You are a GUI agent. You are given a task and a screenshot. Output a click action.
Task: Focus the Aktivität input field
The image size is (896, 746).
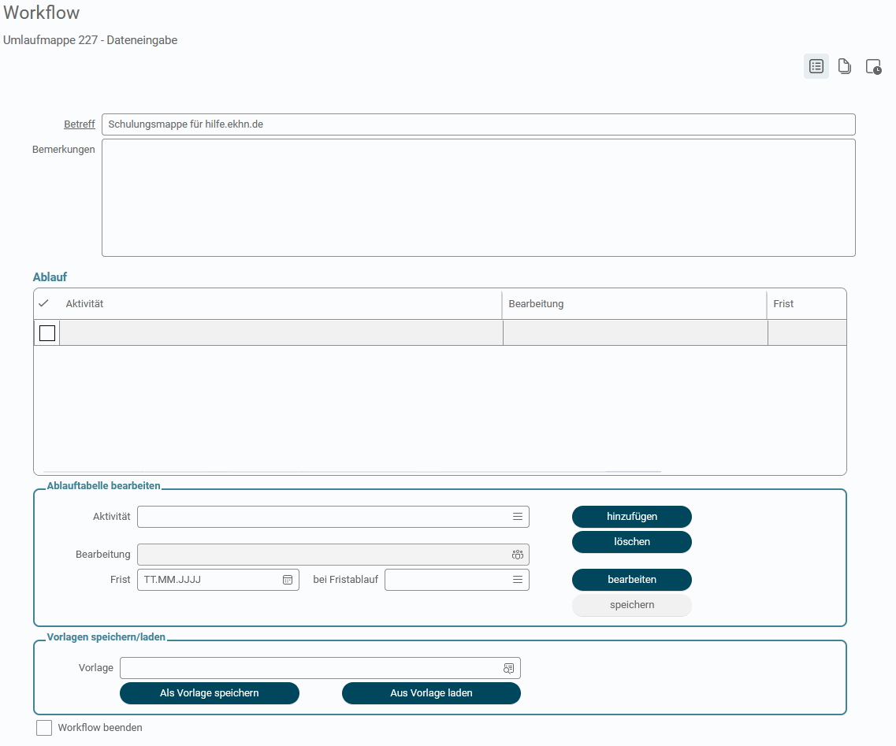(x=333, y=517)
